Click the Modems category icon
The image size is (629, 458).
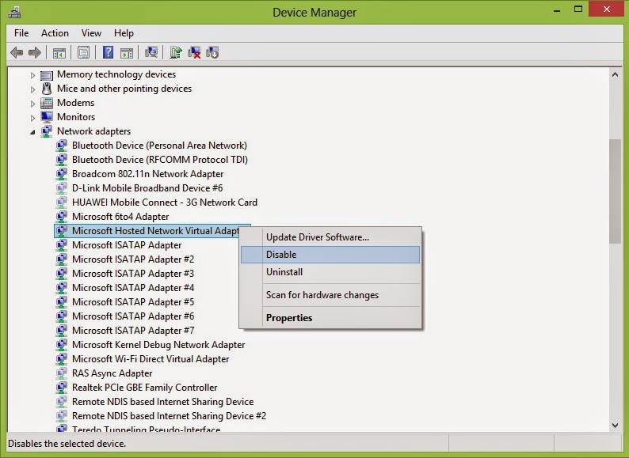47,103
